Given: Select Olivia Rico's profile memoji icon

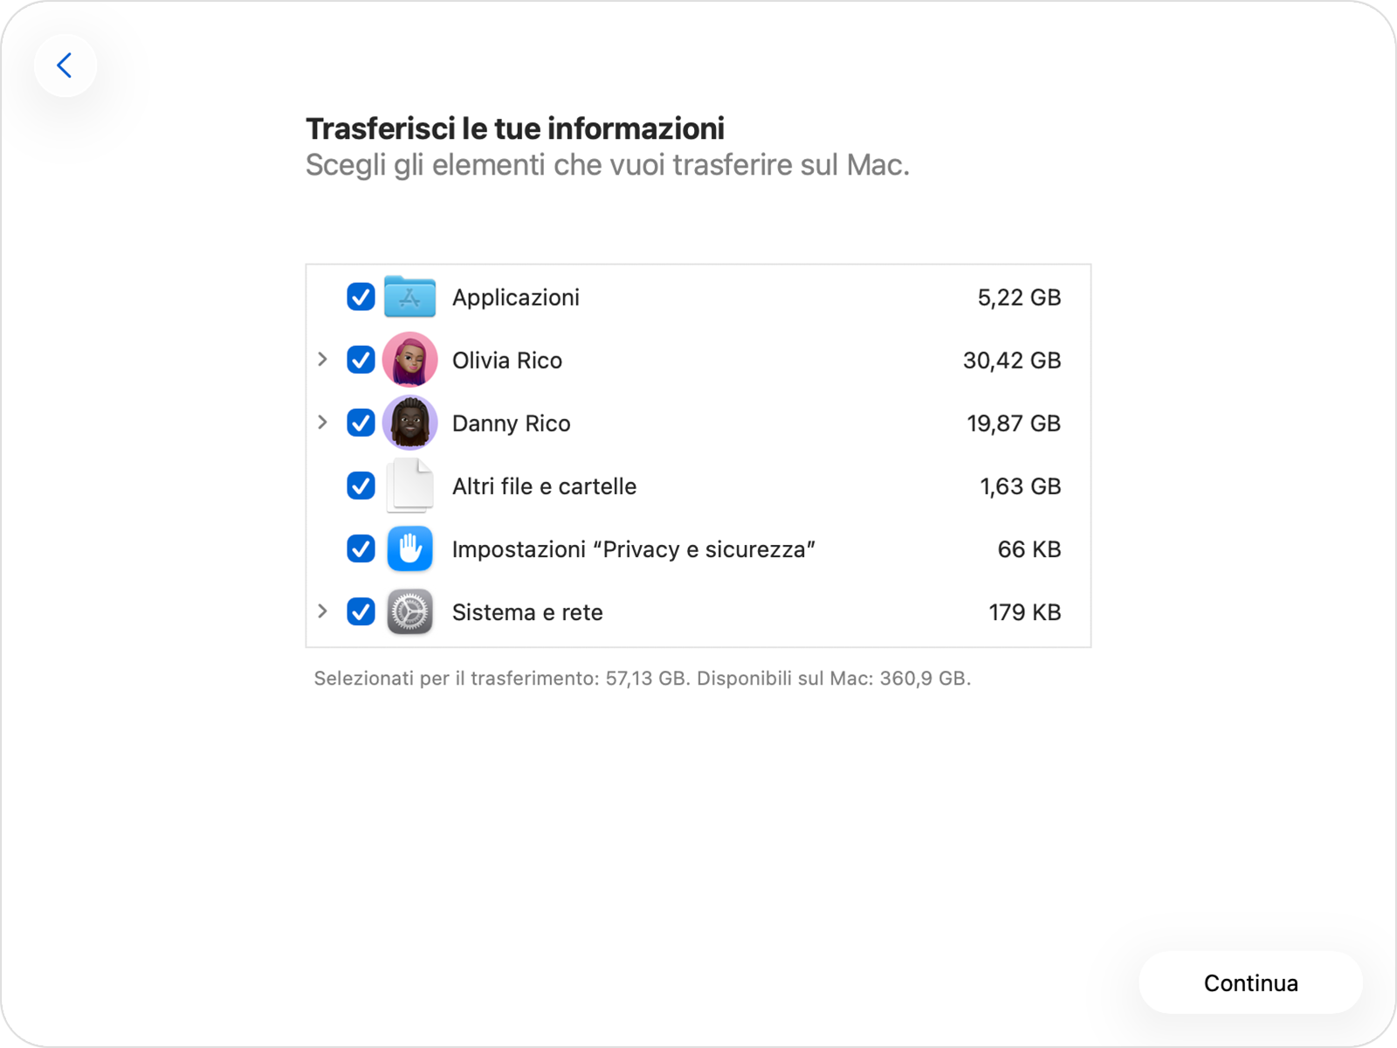Looking at the screenshot, I should tap(409, 360).
